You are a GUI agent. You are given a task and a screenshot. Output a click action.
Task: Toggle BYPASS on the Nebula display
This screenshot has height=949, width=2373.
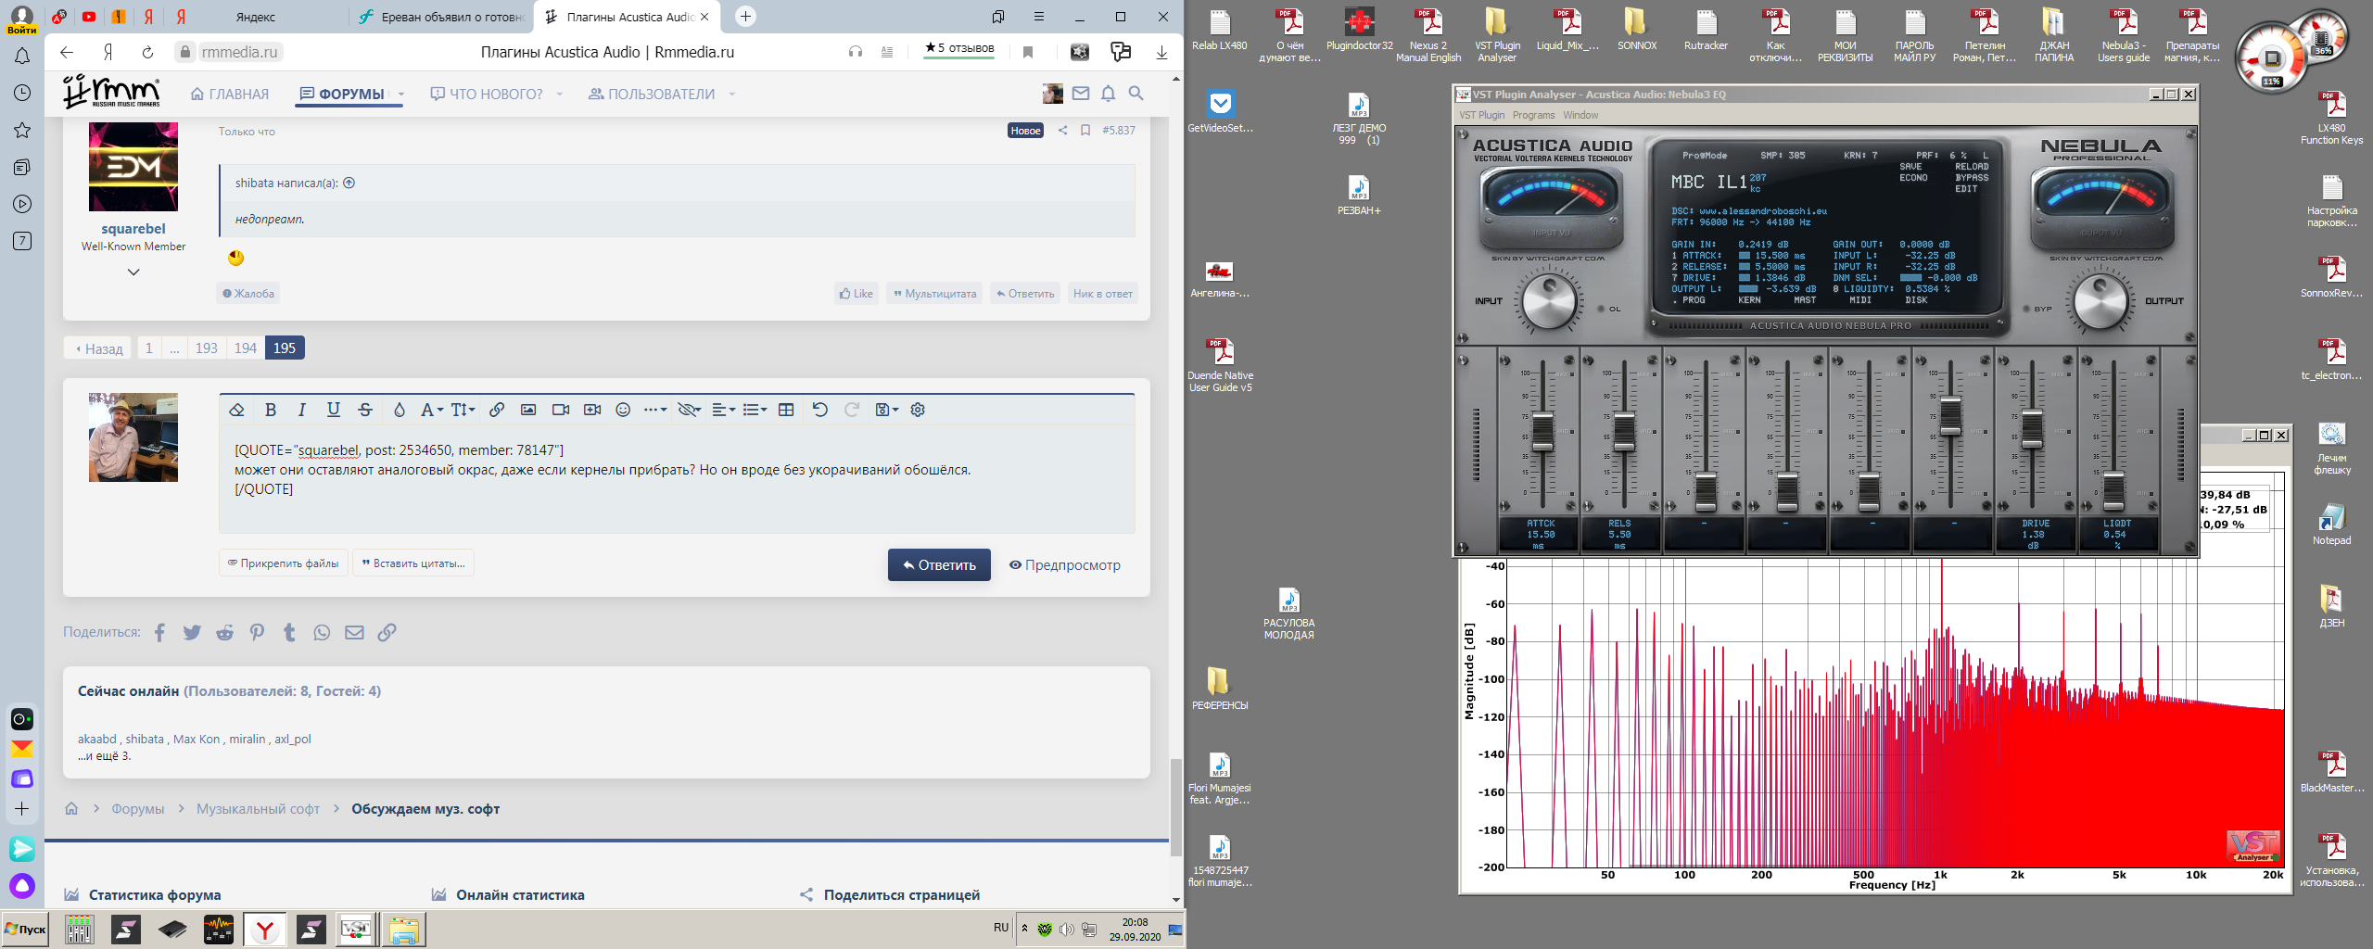[1972, 178]
